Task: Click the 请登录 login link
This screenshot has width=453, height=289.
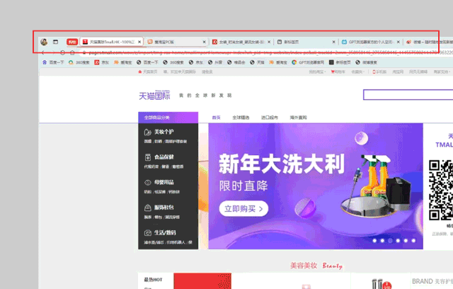Action: point(207,72)
